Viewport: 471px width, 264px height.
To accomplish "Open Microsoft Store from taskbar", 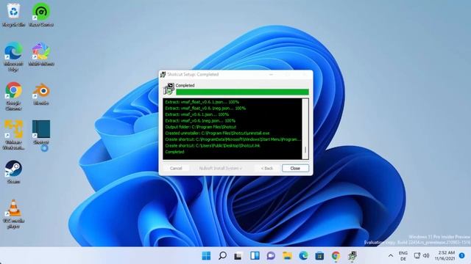I will [x=319, y=256].
